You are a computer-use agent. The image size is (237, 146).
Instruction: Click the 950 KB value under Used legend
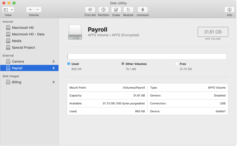(76, 69)
